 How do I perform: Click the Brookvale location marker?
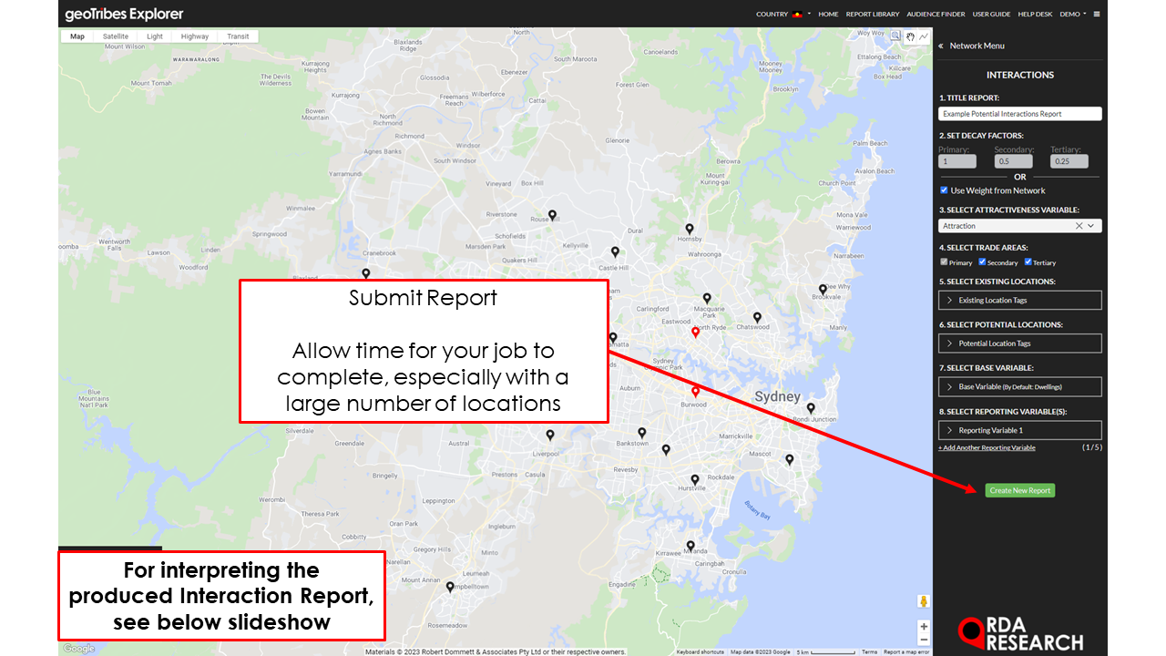click(823, 289)
